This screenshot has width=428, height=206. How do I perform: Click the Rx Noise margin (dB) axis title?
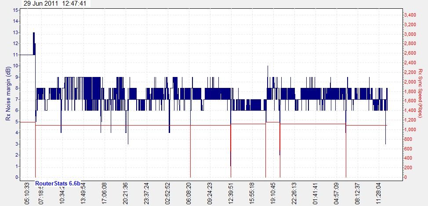click(7, 94)
